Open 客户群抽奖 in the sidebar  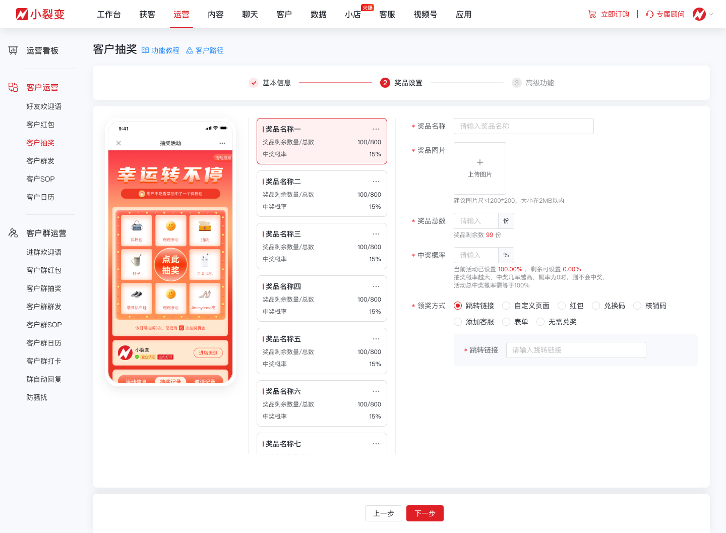pos(44,288)
